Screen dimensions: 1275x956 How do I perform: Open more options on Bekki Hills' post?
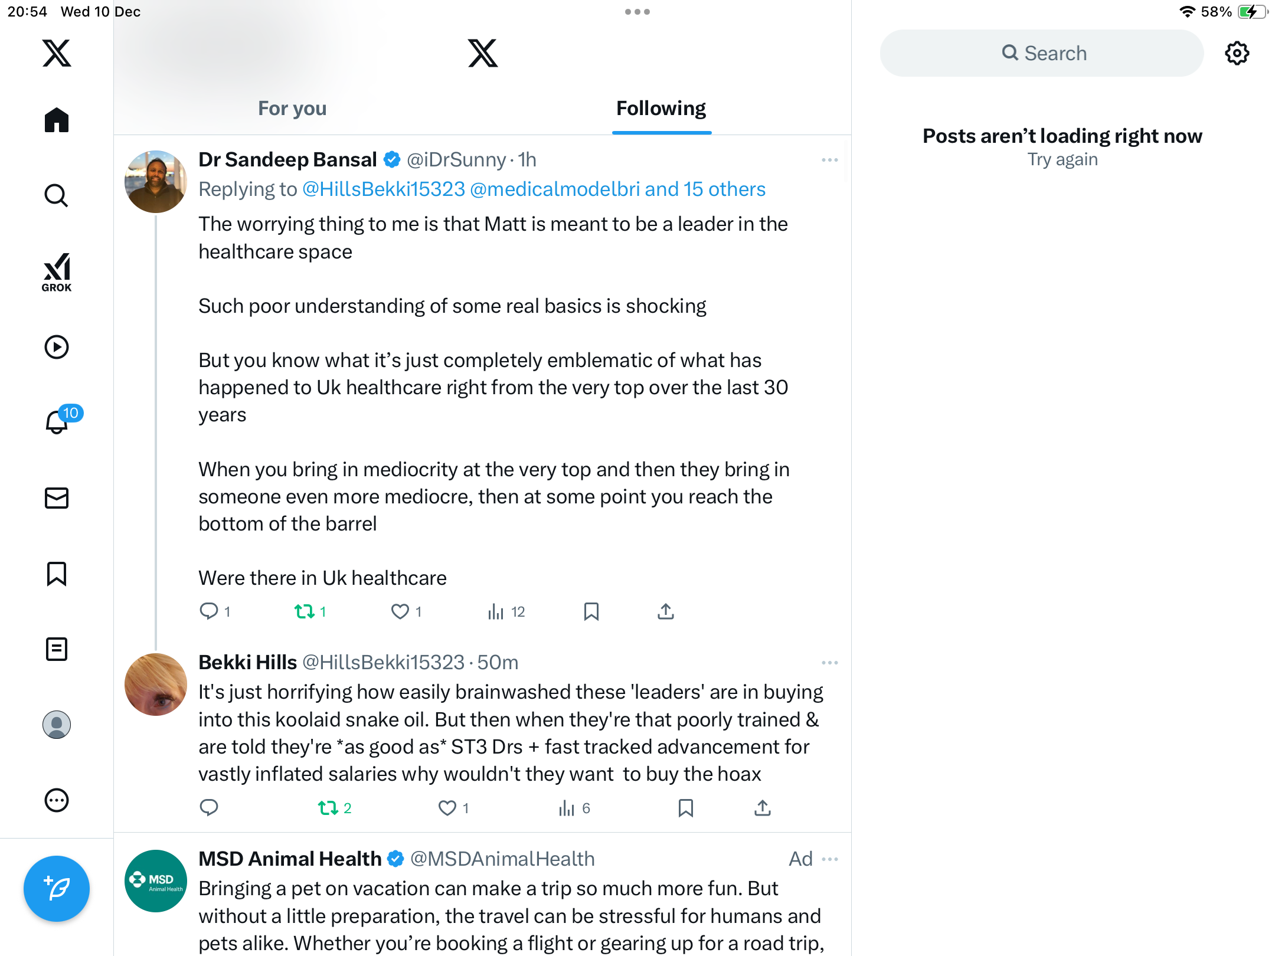829,663
